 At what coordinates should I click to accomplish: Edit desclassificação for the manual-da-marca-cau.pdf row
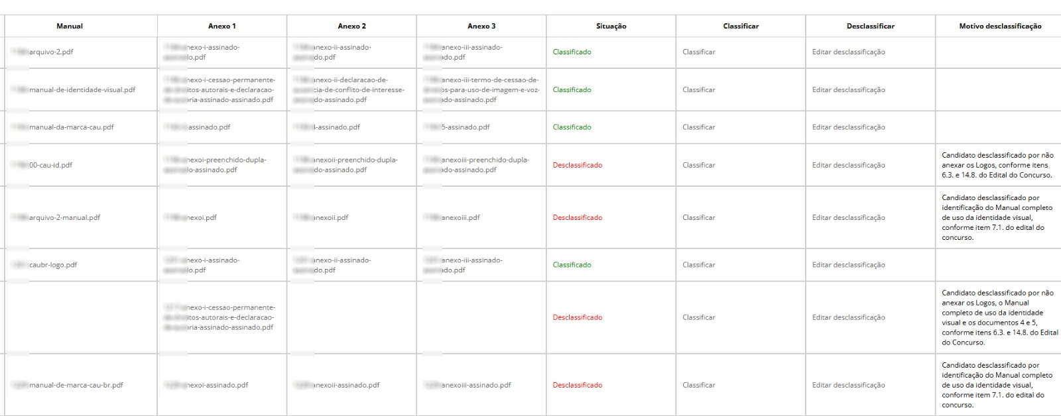[848, 127]
